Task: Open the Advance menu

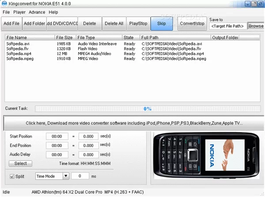Action: pos(37,12)
